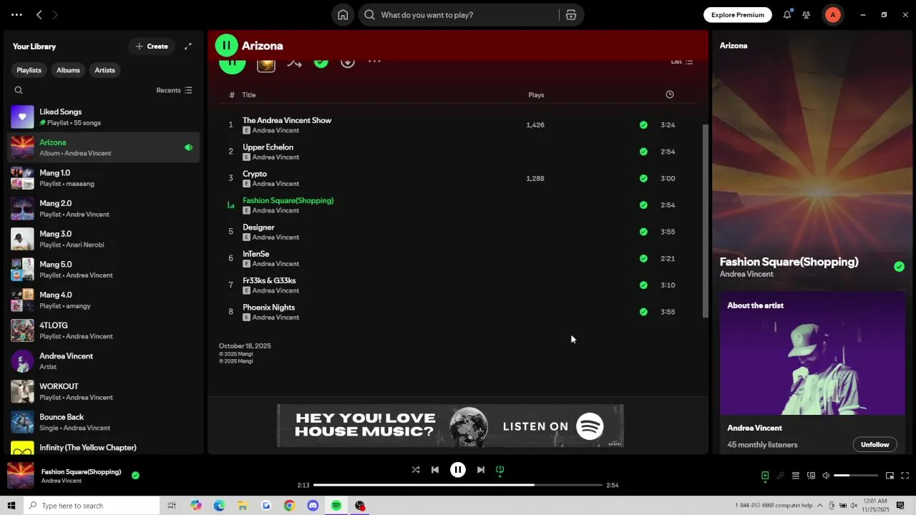Filter library by Artists
The height and width of the screenshot is (515, 916).
pos(104,70)
